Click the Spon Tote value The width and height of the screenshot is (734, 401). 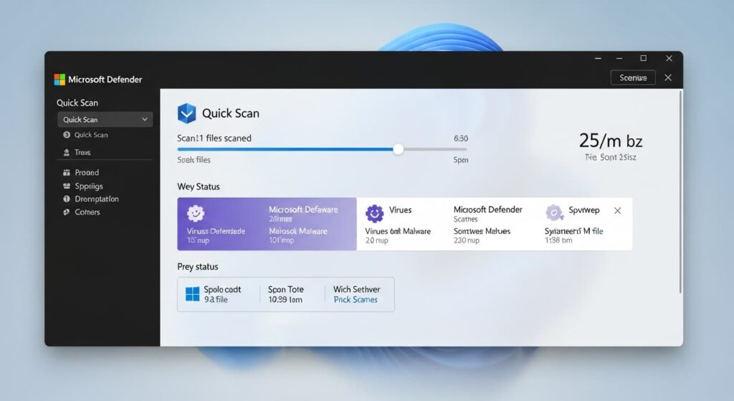pos(285,300)
